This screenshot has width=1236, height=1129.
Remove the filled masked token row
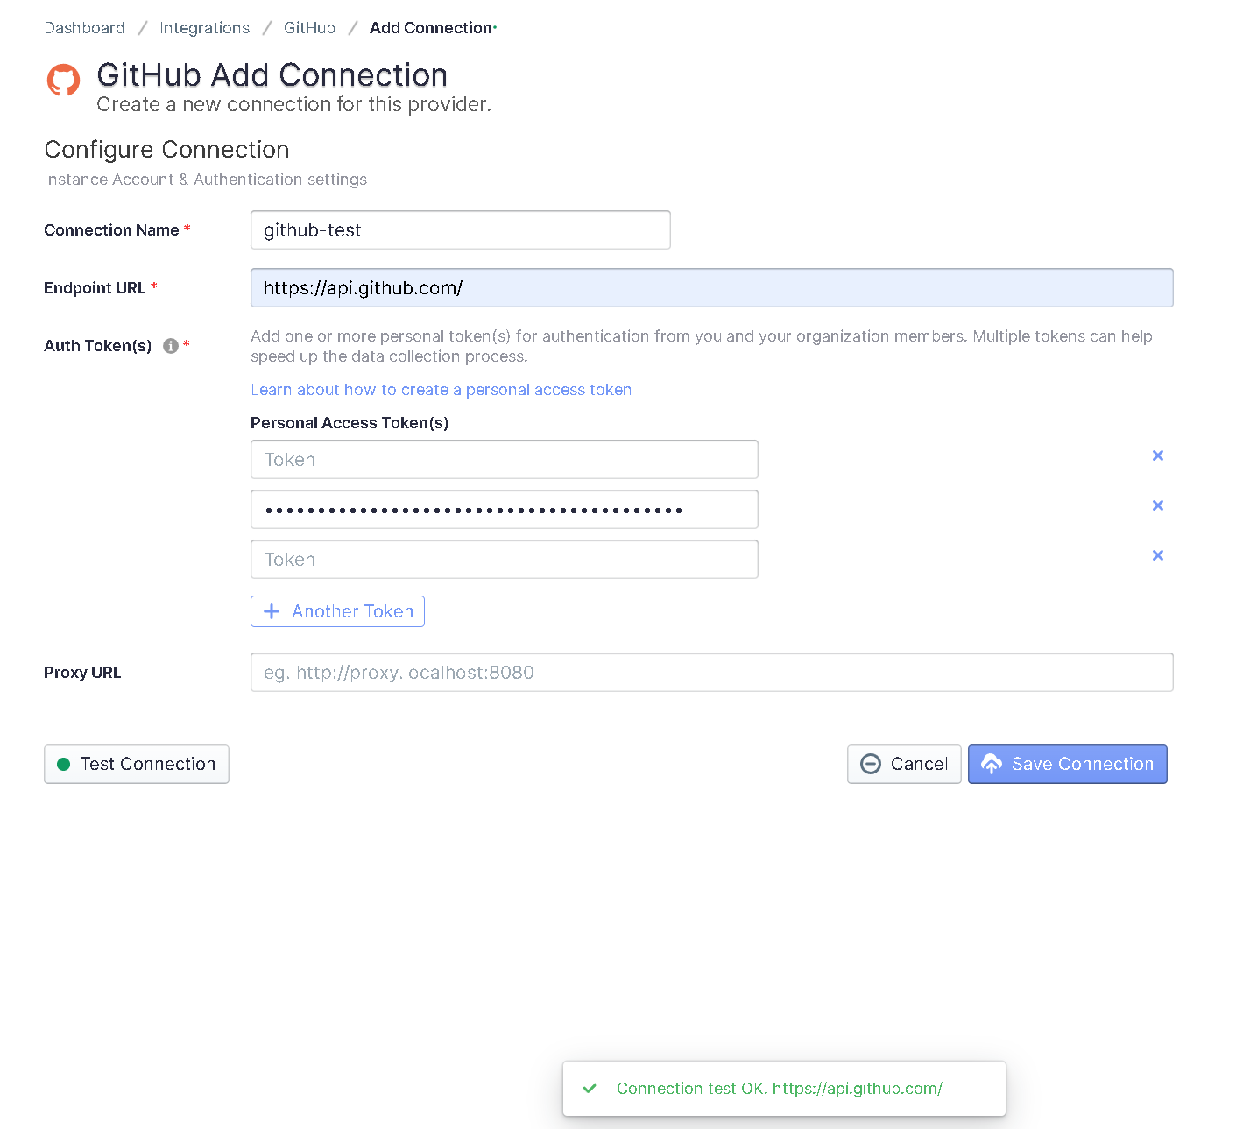pyautogui.click(x=1157, y=505)
